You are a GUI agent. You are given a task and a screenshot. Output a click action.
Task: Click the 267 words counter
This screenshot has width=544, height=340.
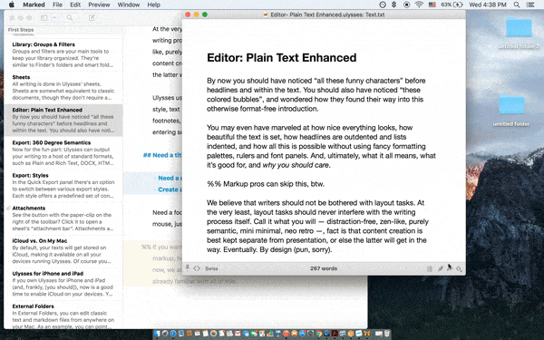[324, 268]
